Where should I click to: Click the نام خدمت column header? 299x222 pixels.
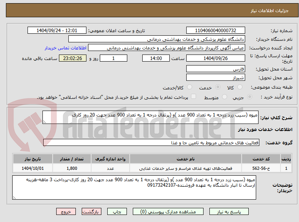tap(185, 159)
